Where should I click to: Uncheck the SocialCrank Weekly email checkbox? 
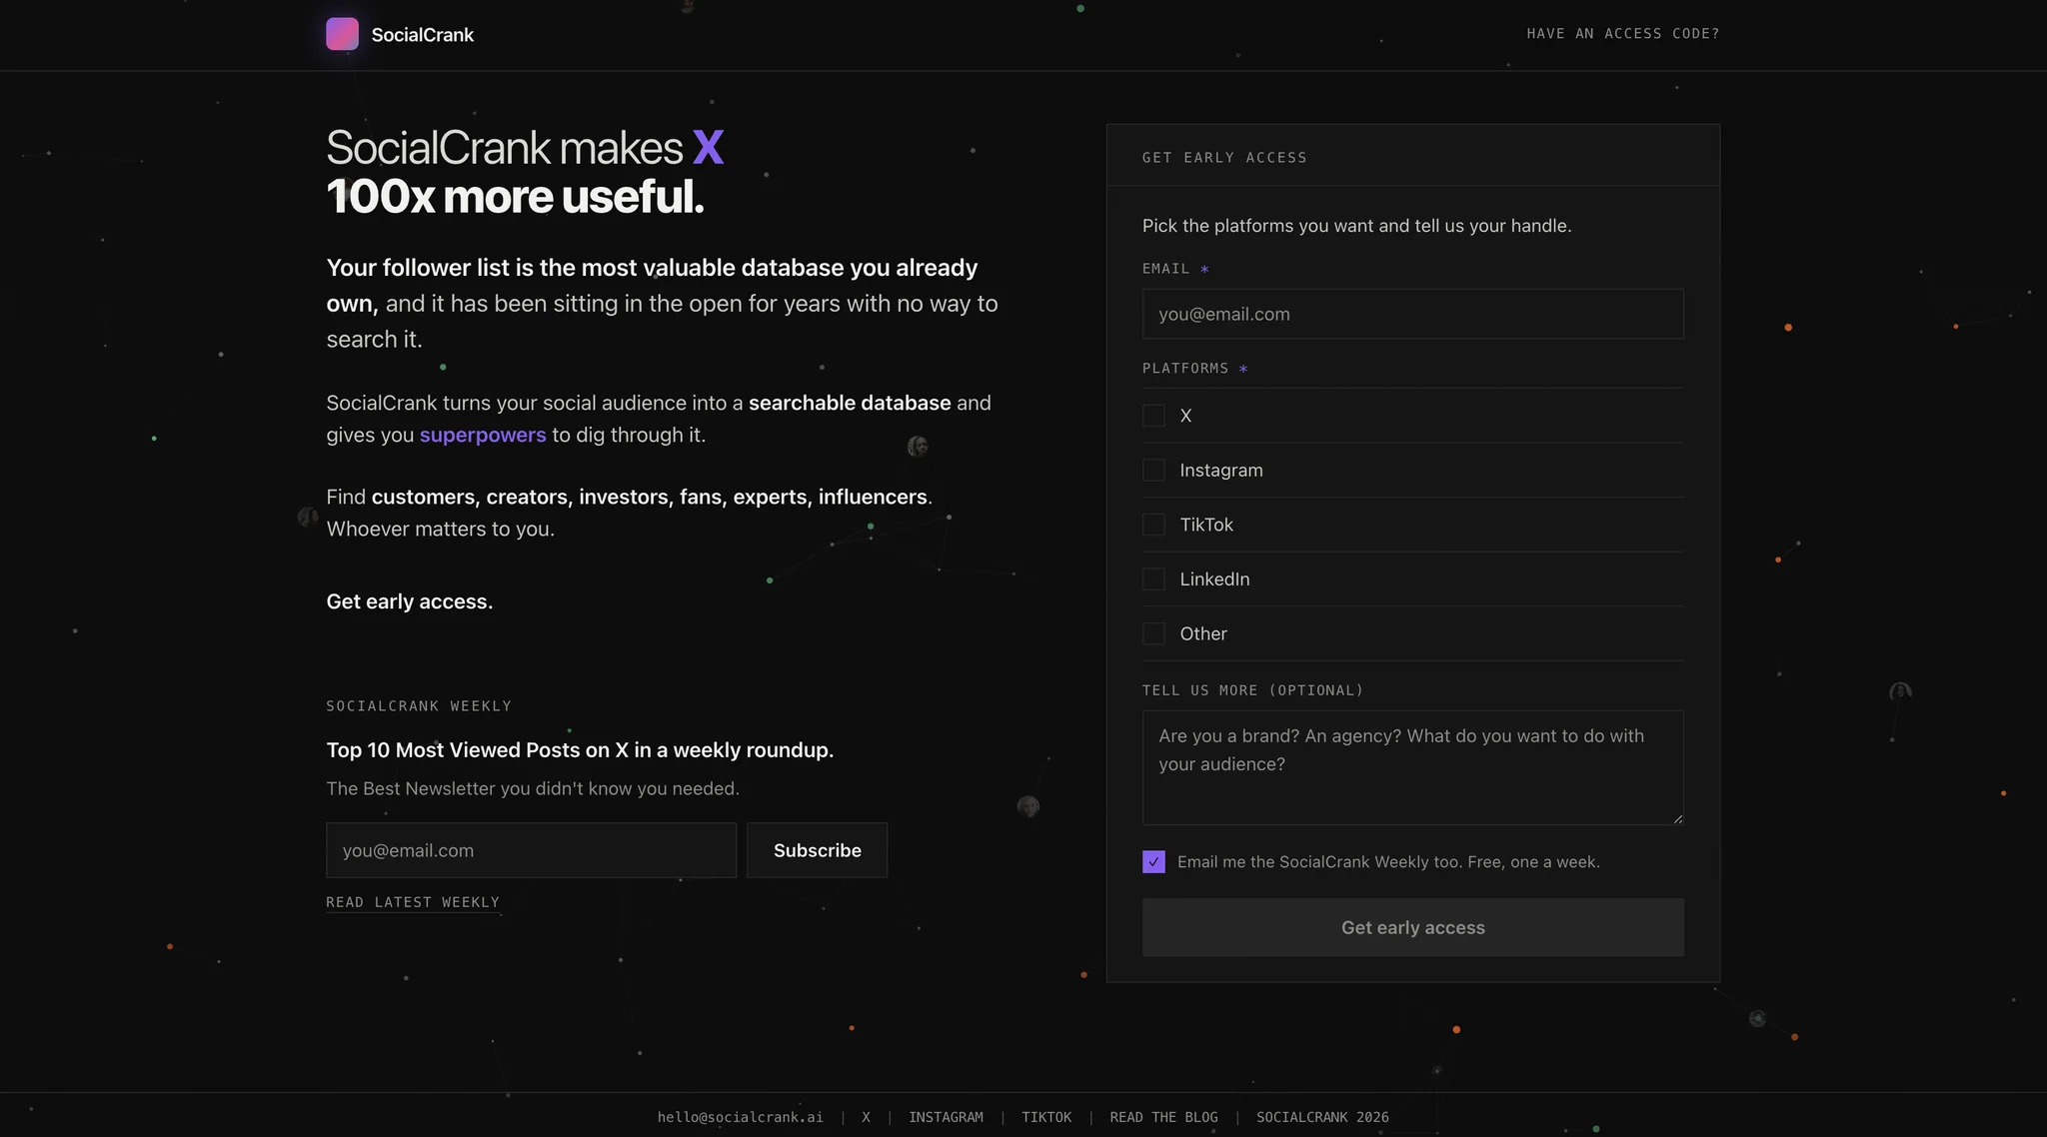point(1153,862)
